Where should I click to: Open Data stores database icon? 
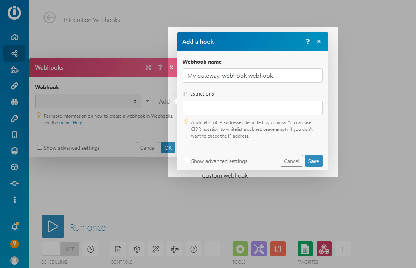[14, 151]
